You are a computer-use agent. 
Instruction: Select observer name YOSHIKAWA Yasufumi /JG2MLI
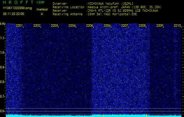point(110,4)
